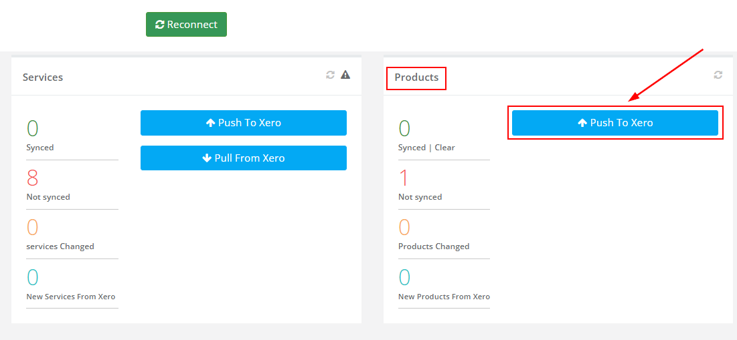Image resolution: width=737 pixels, height=340 pixels.
Task: Click the Services synced count zero
Action: [x=32, y=128]
